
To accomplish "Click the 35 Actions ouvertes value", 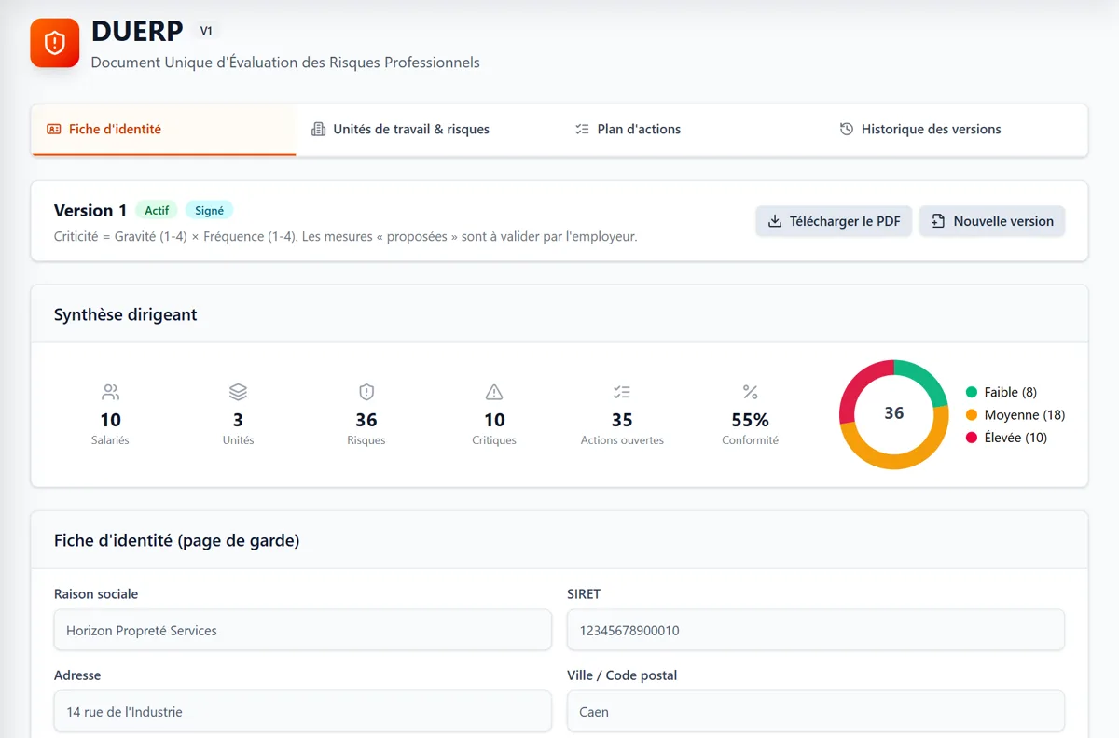I will (622, 420).
